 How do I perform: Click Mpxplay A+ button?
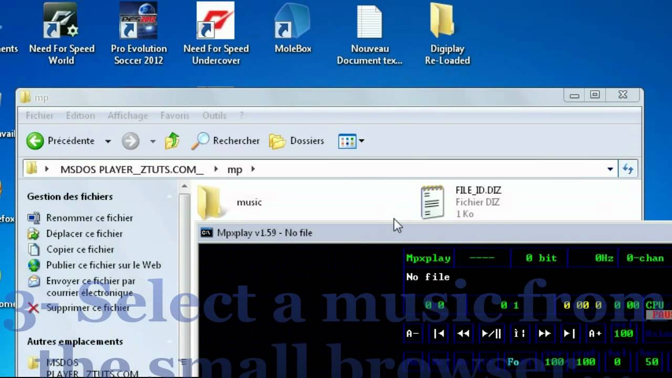(x=595, y=333)
